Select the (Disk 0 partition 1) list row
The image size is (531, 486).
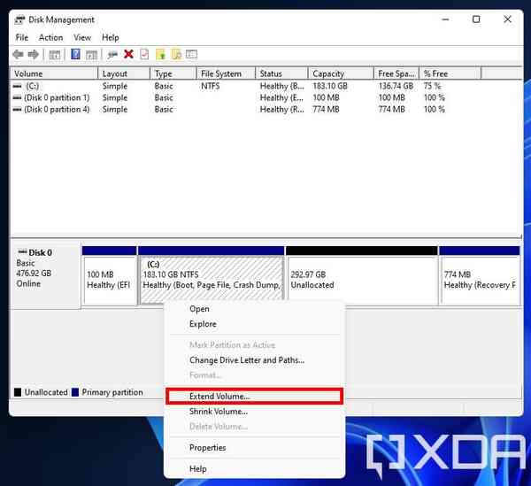click(x=57, y=97)
